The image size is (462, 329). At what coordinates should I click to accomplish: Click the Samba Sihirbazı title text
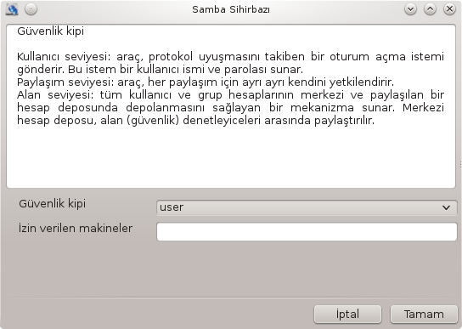pyautogui.click(x=231, y=9)
